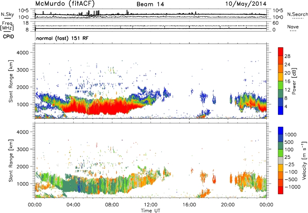Click the "N.Sky" legend label
Image resolution: width=308 pixels, height=213 pixels.
7,14
